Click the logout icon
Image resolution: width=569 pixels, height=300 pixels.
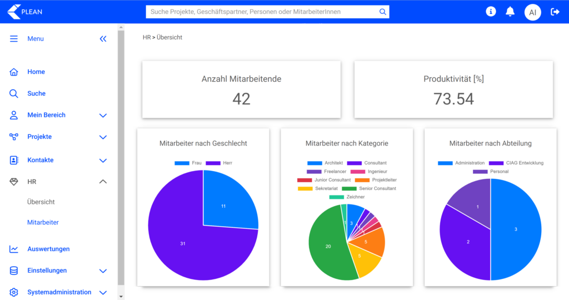click(x=555, y=12)
